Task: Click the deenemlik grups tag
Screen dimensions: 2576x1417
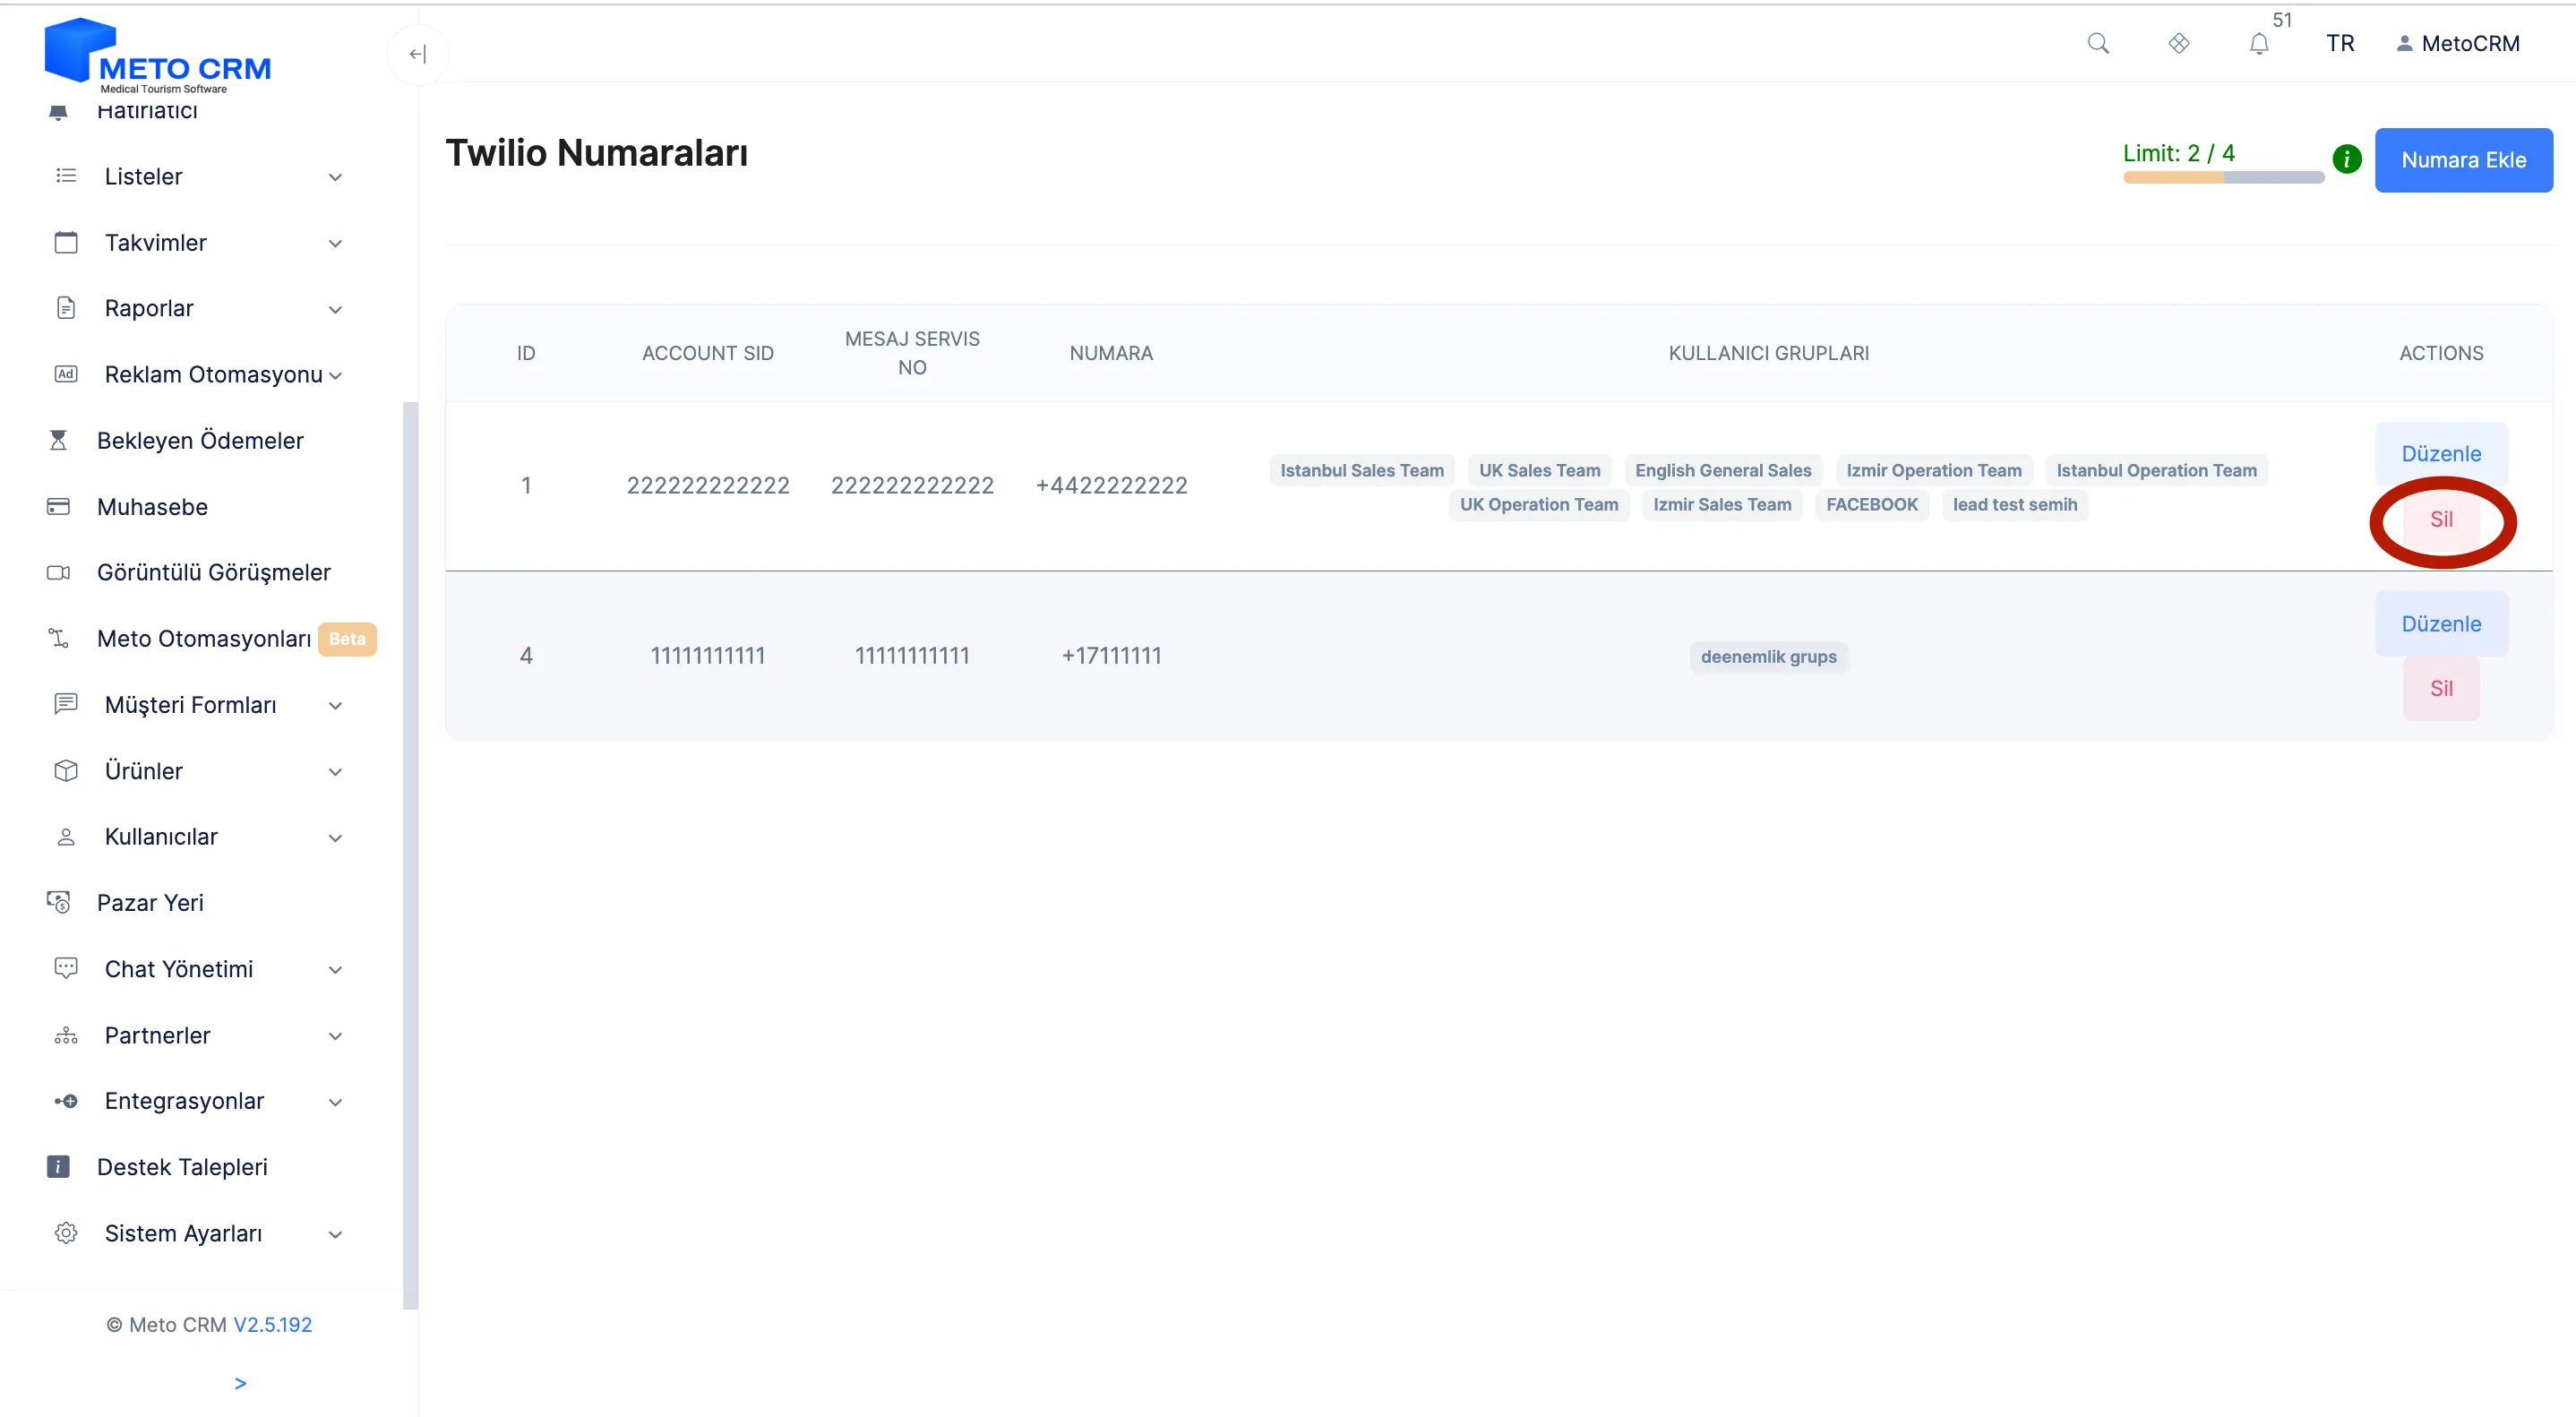Action: pos(1768,656)
